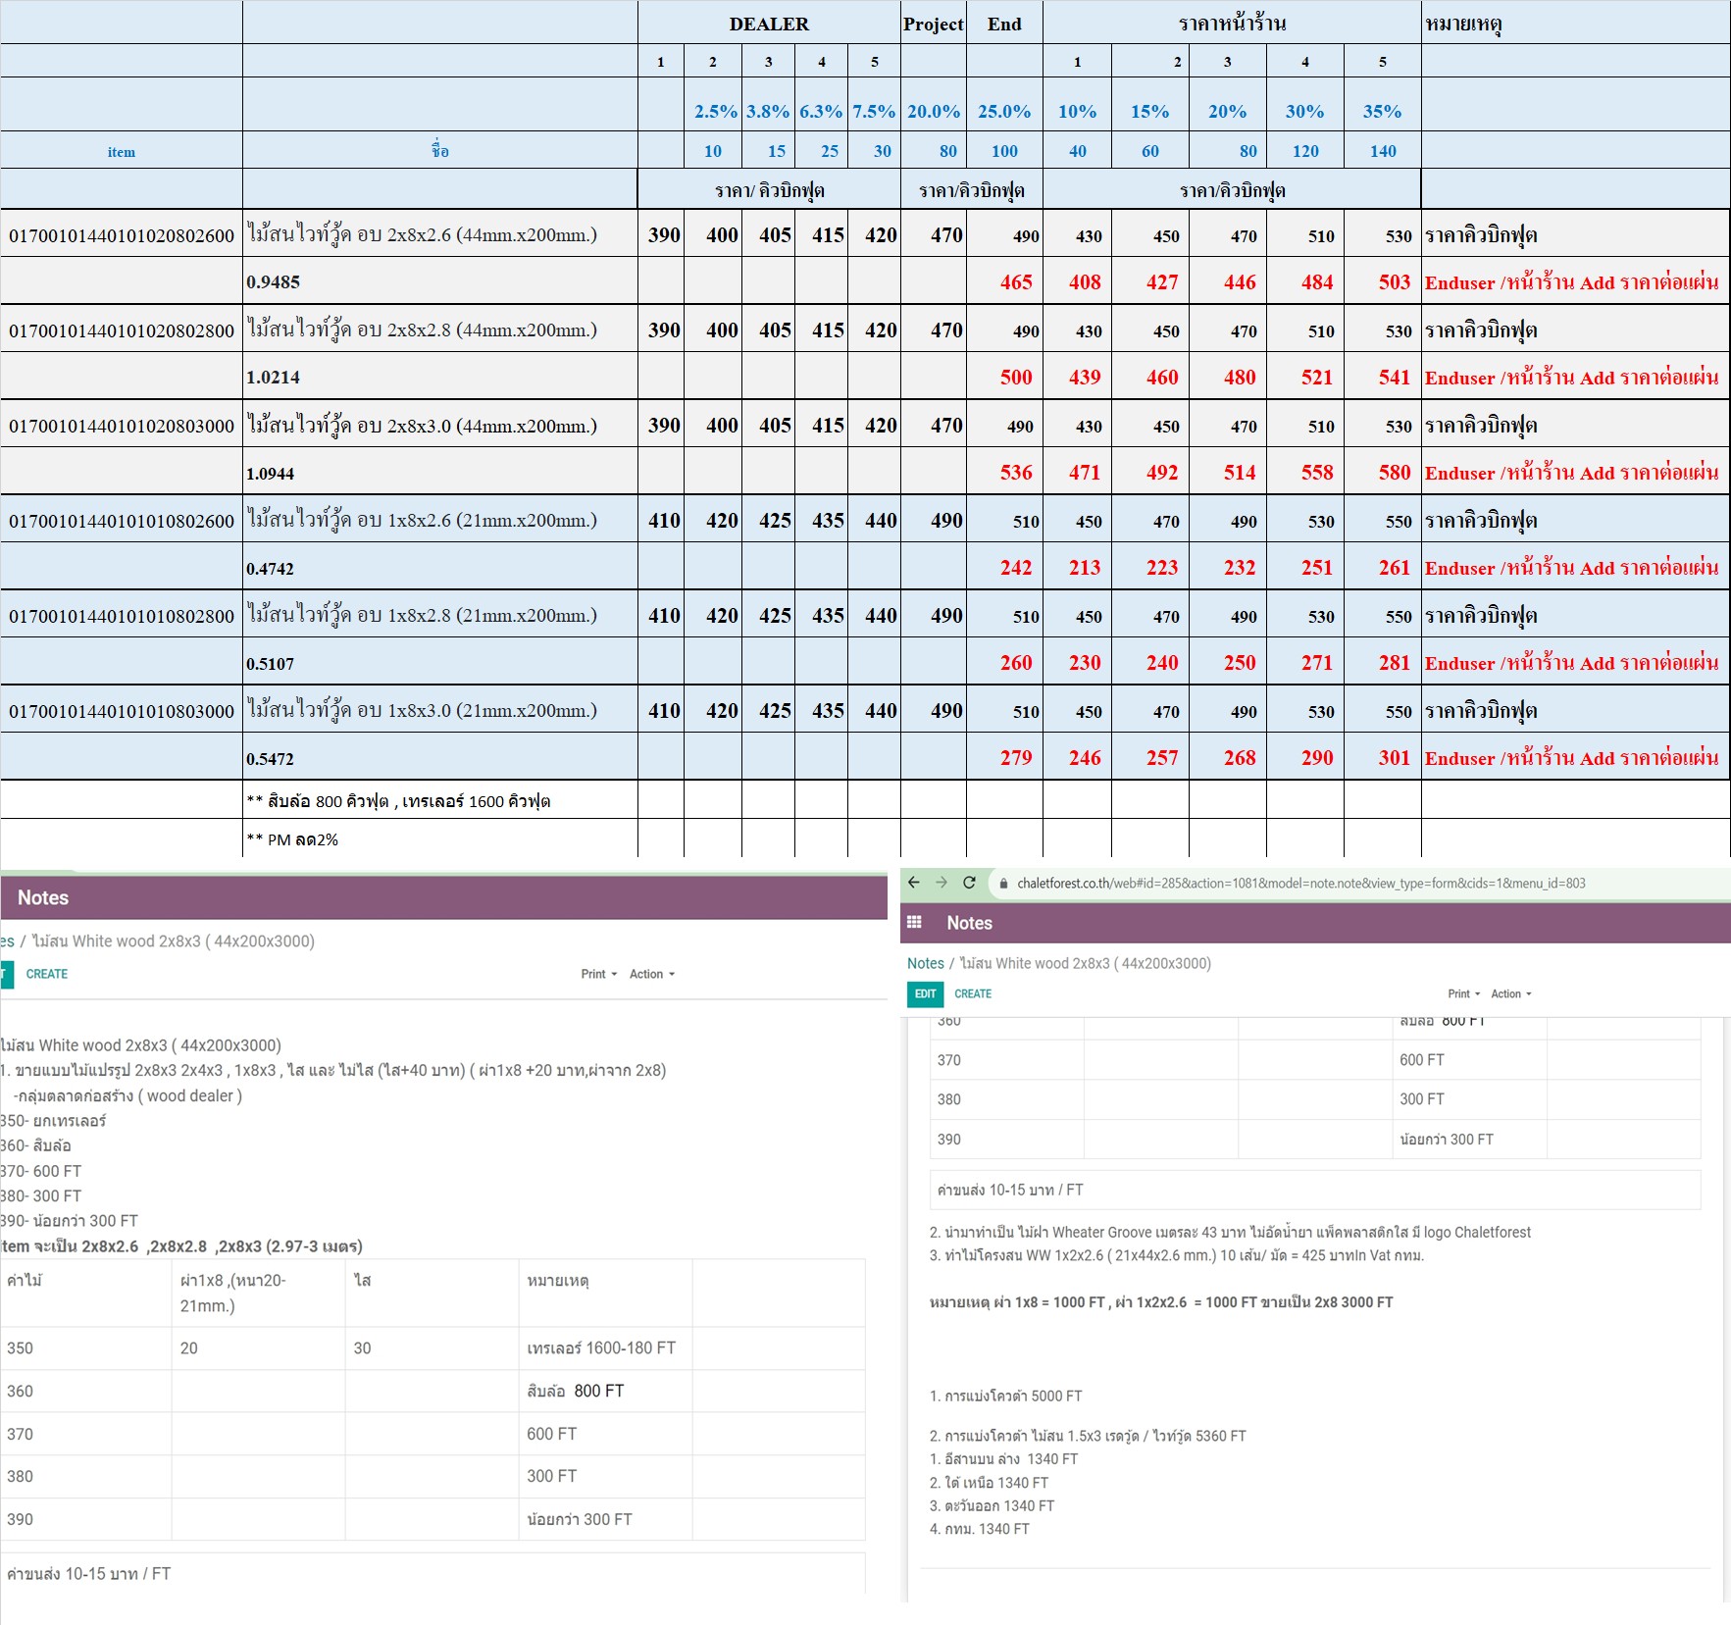Image resolution: width=1731 pixels, height=1625 pixels.
Task: Select the DEALER column header cell
Action: [x=769, y=24]
